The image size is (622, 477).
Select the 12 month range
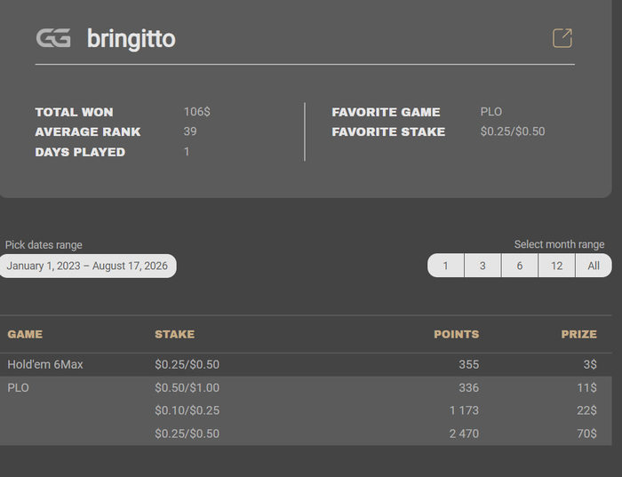[556, 266]
